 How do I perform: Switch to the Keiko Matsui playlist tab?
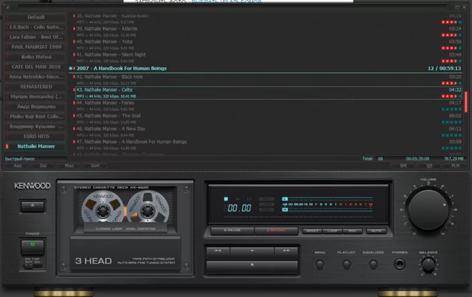(x=35, y=57)
